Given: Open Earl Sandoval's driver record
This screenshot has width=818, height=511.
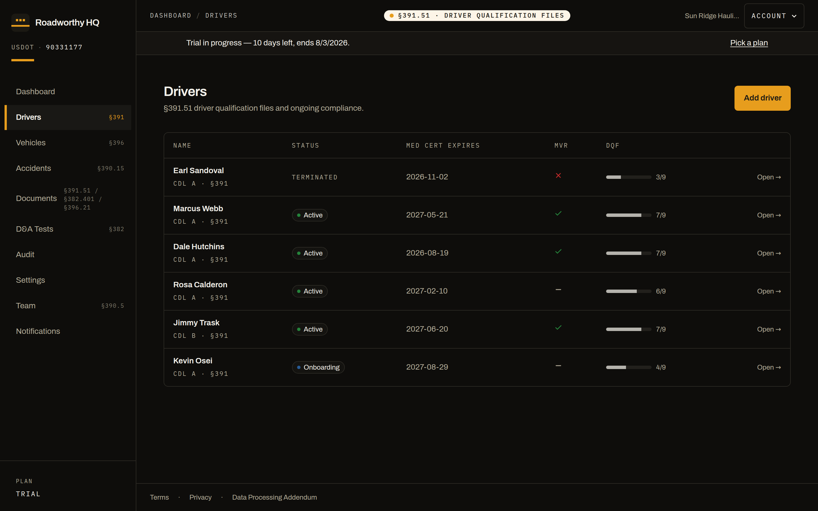Looking at the screenshot, I should tap(769, 177).
